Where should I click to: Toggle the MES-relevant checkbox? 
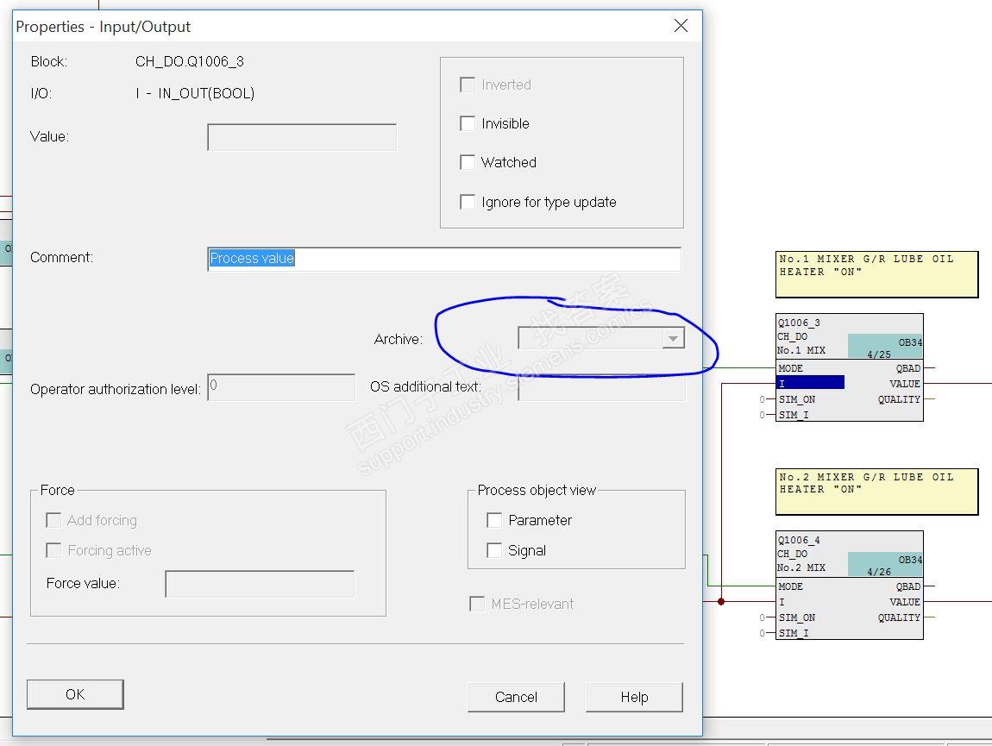point(477,604)
